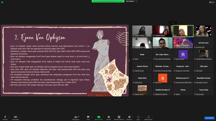The width and height of the screenshot is (216, 121).
Task: Click the panel divider handle beside slide
Action: [129, 61]
